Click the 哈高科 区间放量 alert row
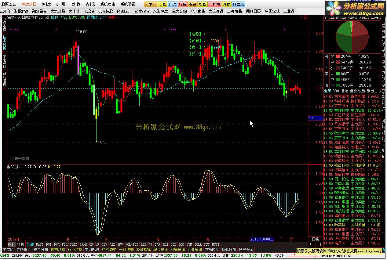387x260 pixels. pos(352,225)
